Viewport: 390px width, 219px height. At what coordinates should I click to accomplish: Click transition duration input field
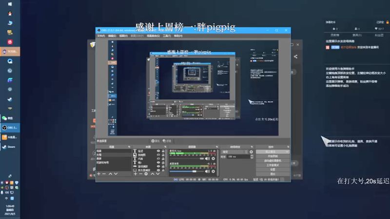click(x=239, y=157)
